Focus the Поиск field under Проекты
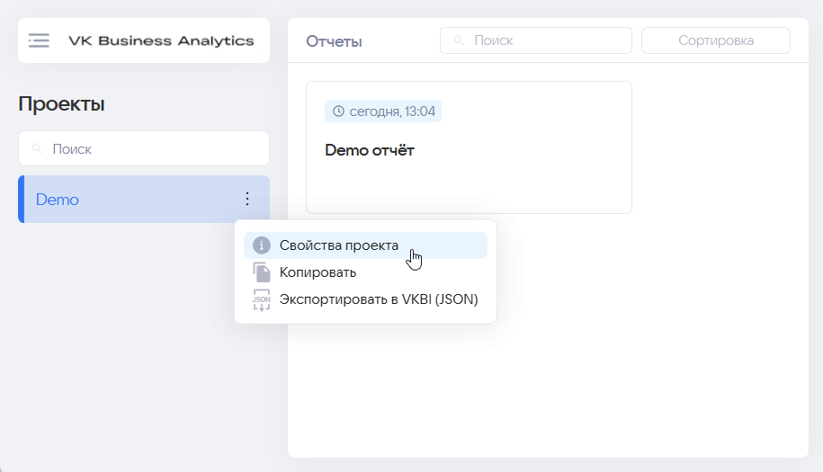 pyautogui.click(x=144, y=148)
